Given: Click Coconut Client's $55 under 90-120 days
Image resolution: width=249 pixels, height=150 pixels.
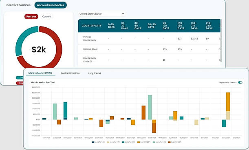Looking at the screenshot, I should coord(165,49).
